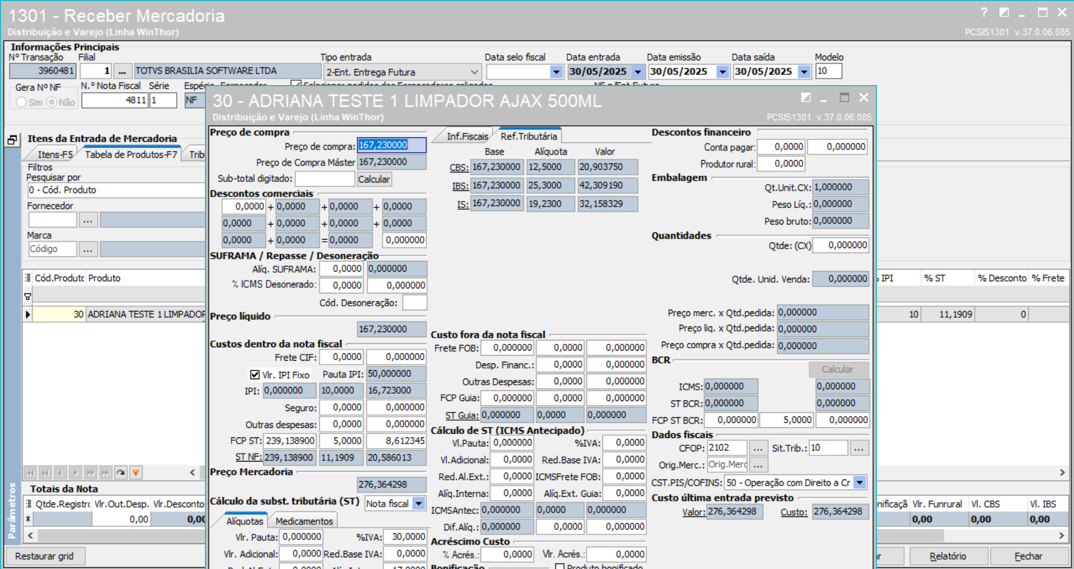Switch to the Medicamentos tab
The image size is (1074, 569).
point(304,521)
